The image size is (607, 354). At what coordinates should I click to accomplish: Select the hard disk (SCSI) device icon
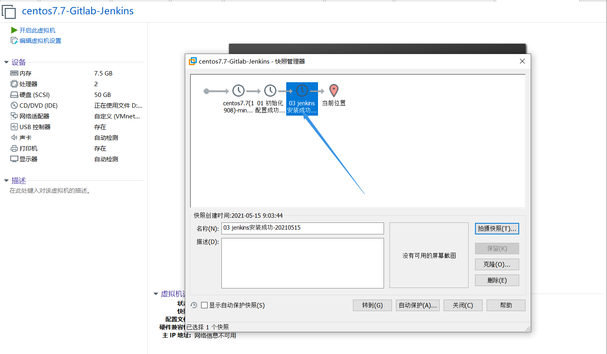click(x=14, y=95)
